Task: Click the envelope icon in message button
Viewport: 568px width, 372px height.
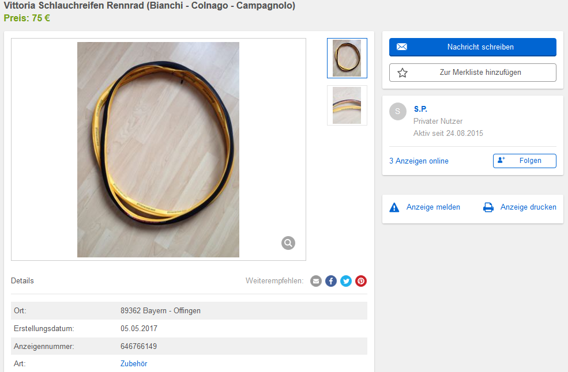Action: (x=402, y=47)
